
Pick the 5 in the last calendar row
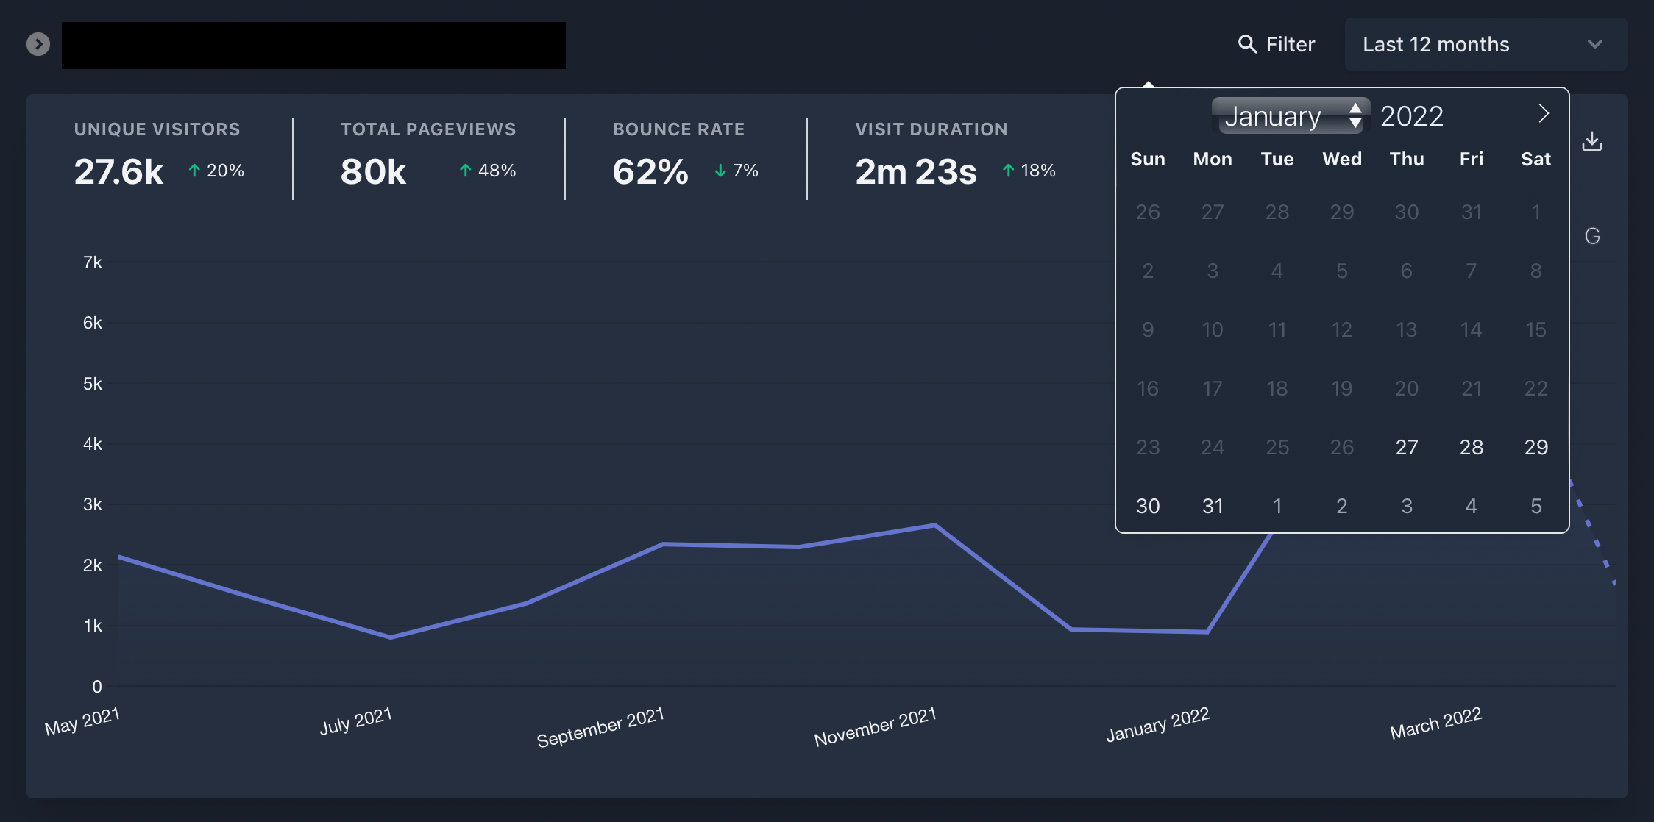[1536, 506]
